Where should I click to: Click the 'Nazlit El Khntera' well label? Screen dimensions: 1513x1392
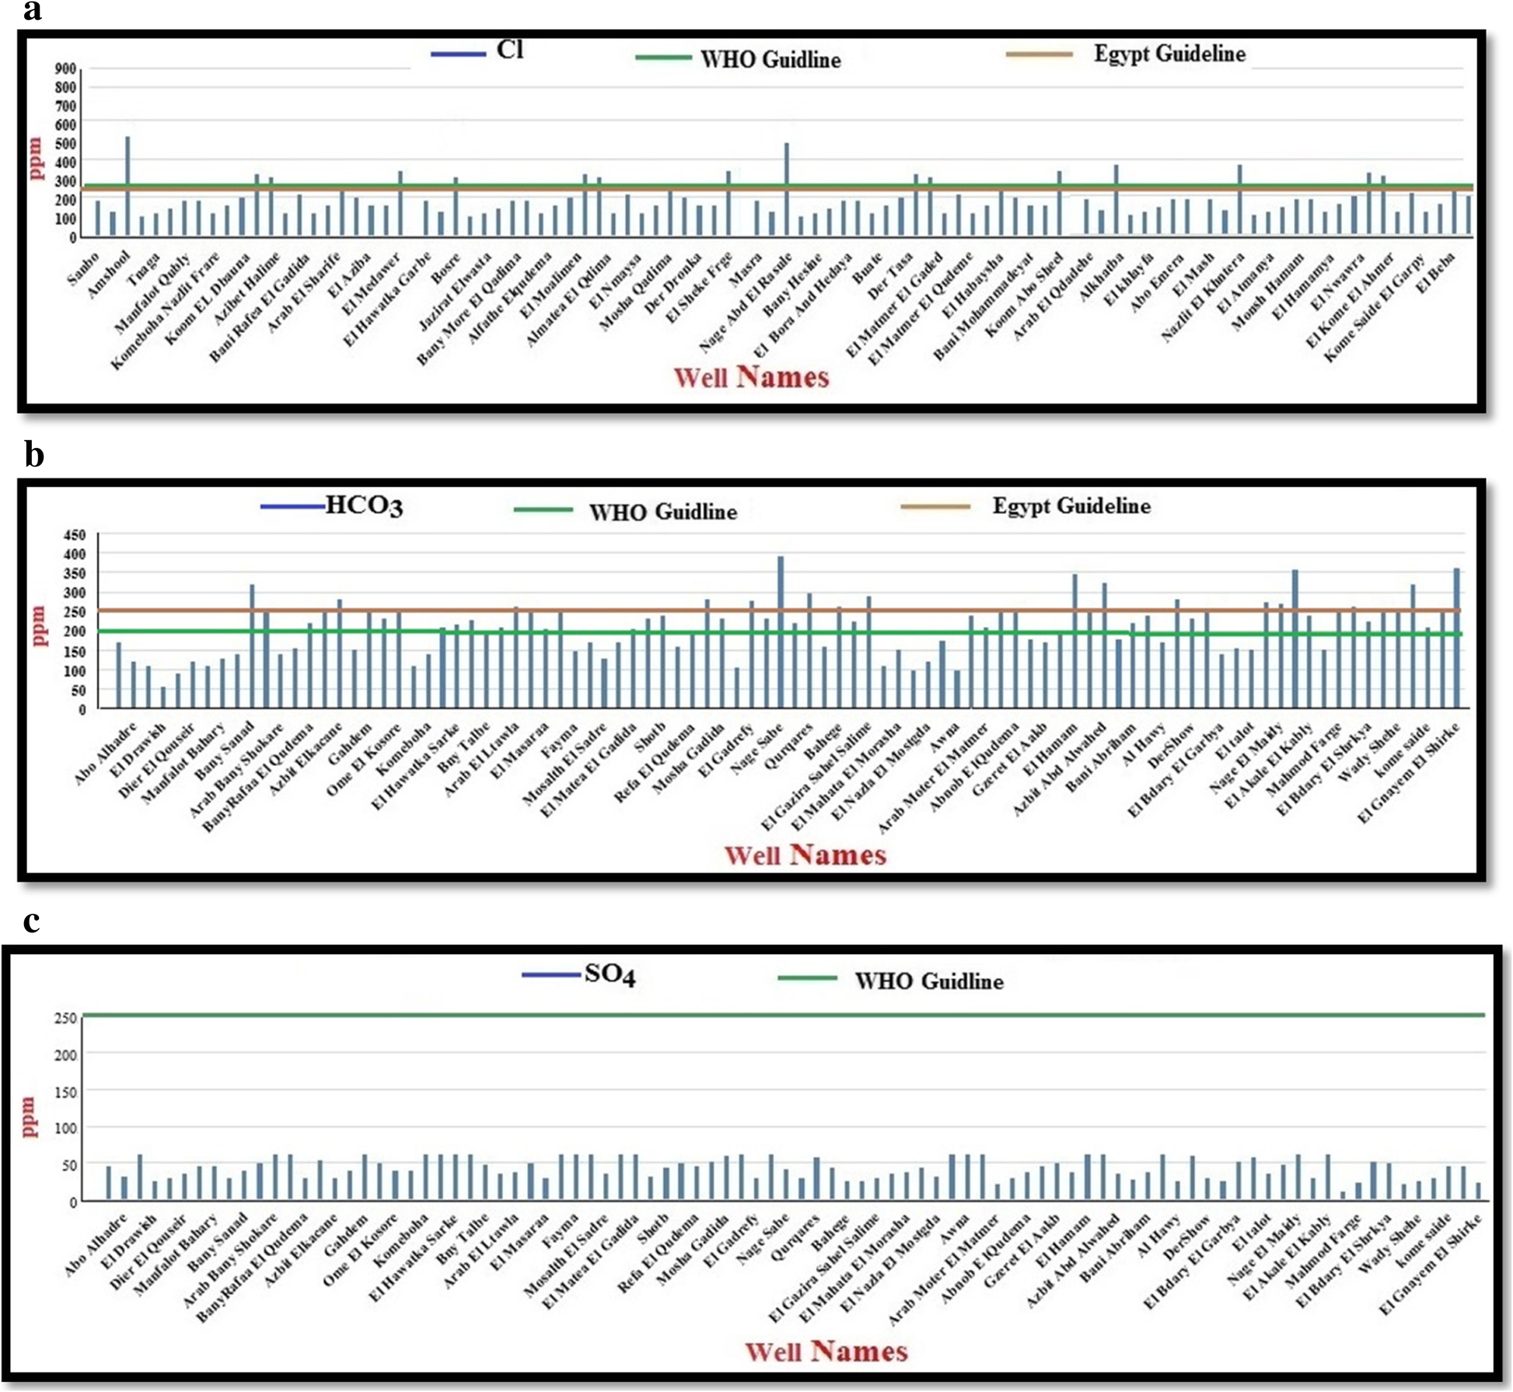point(1204,297)
